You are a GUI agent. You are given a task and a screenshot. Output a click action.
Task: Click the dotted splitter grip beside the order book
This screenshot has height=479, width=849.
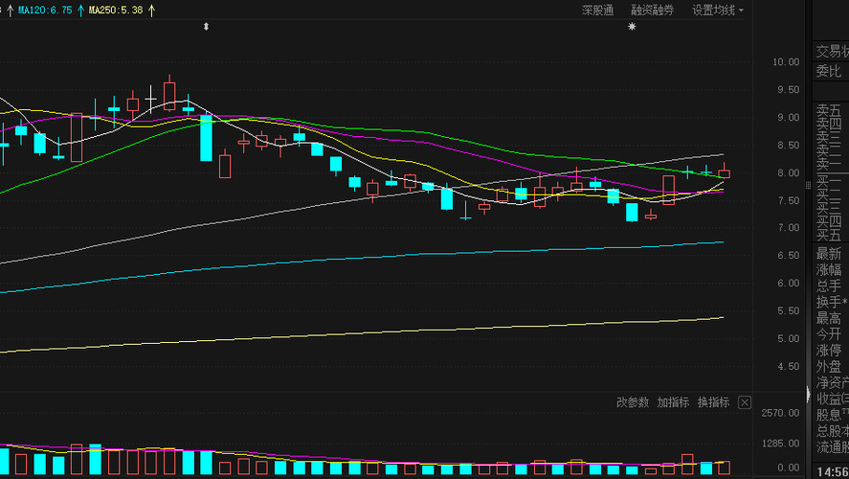pos(808,185)
